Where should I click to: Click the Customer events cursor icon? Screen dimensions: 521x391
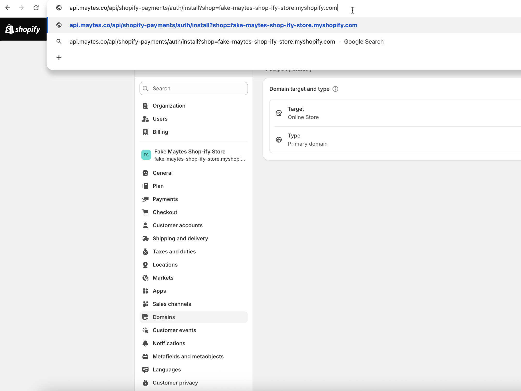(145, 330)
